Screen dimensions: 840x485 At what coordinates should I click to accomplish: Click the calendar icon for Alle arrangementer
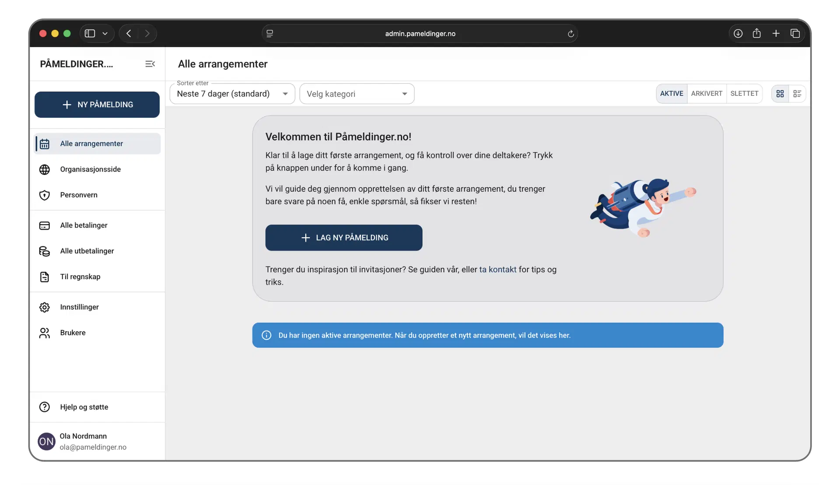coord(45,144)
